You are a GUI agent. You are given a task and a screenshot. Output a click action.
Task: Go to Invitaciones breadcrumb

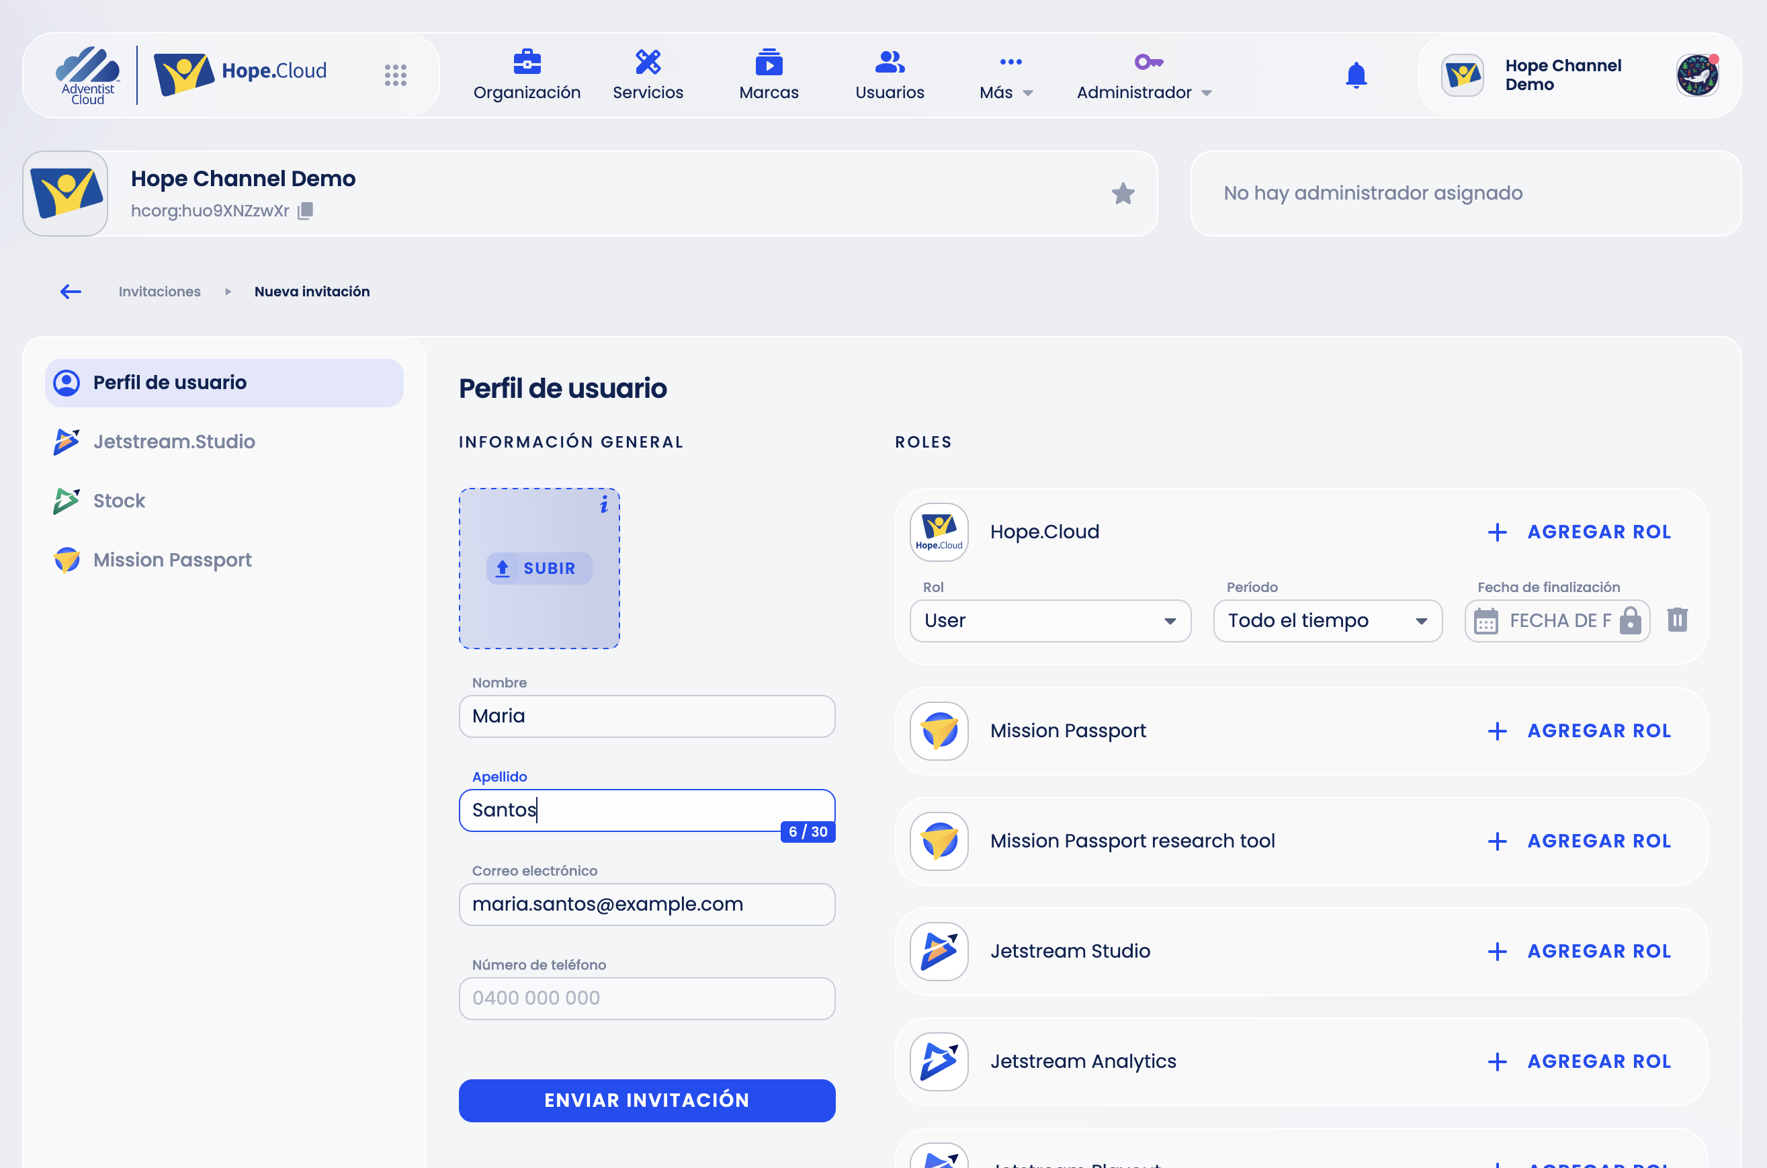tap(159, 291)
